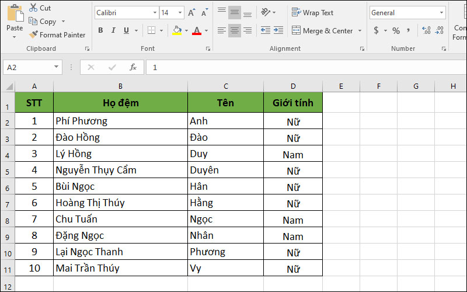The image size is (467, 292).
Task: Select header cell Họ đệm
Action: coord(121,103)
